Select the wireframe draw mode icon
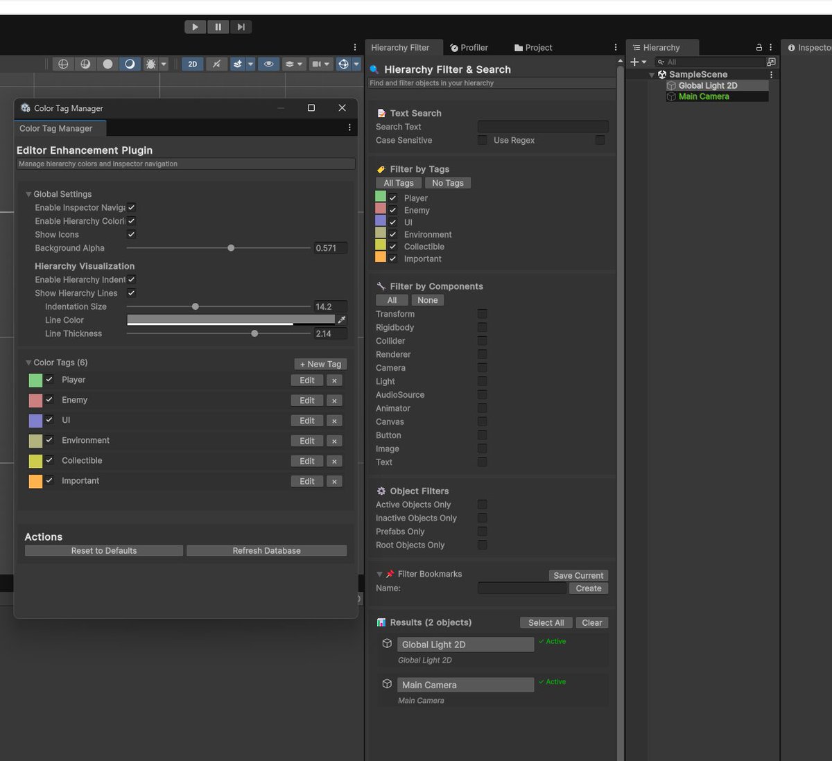 (x=63, y=64)
